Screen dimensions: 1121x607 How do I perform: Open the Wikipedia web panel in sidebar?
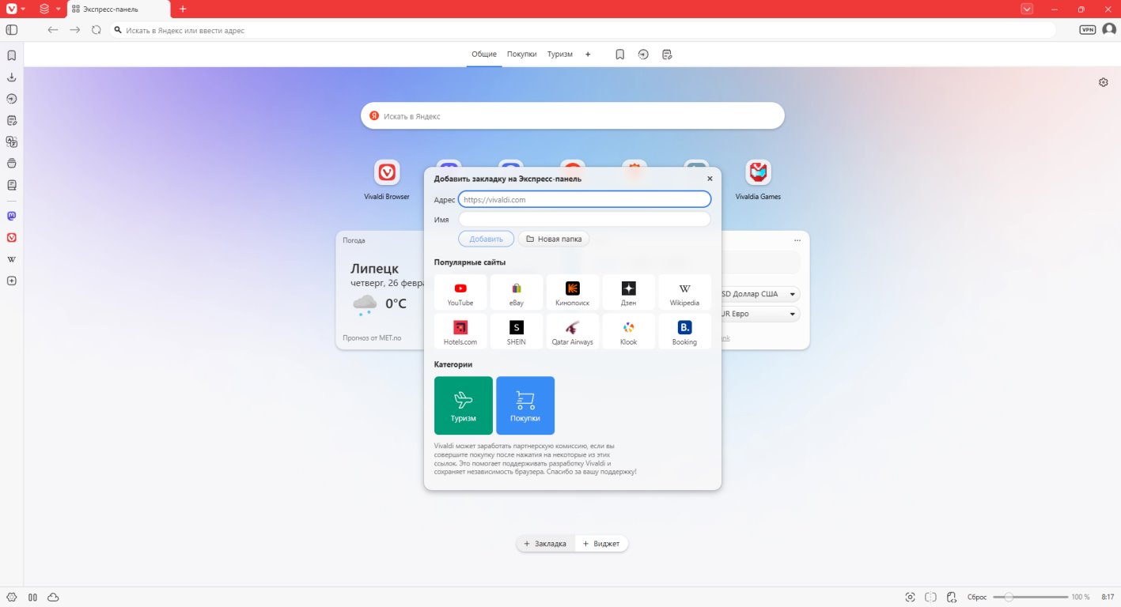coord(11,259)
